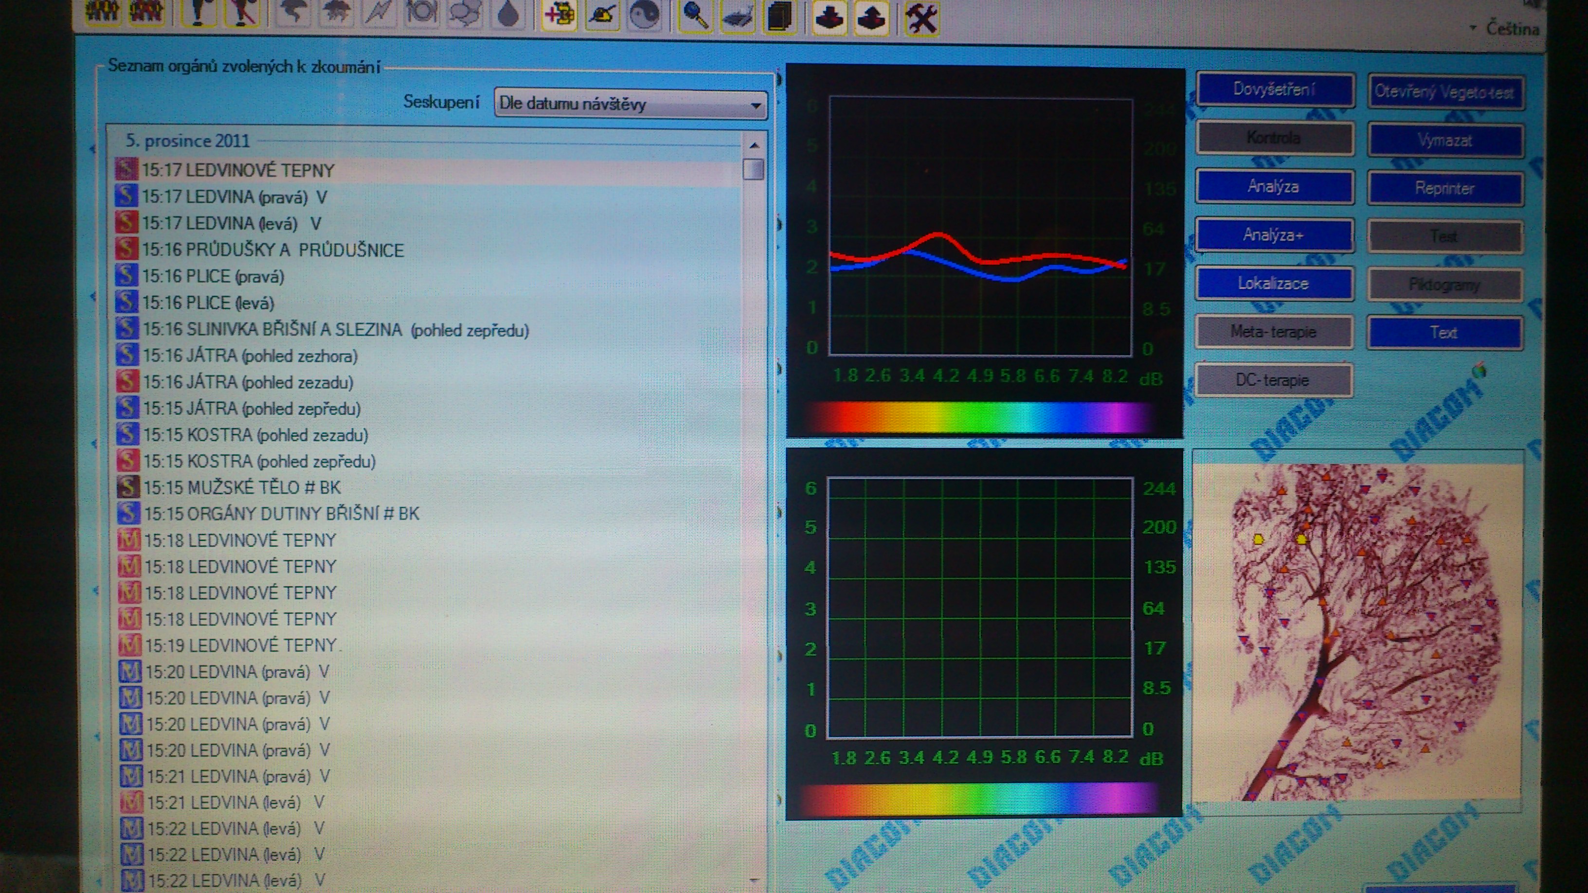The height and width of the screenshot is (893, 1588).
Task: Click the dark S icon of MUŽSKÉ TĚLO # BK
Action: pyautogui.click(x=128, y=486)
